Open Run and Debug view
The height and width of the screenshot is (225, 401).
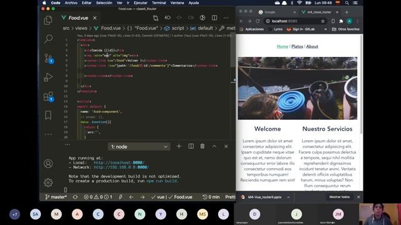48,77
